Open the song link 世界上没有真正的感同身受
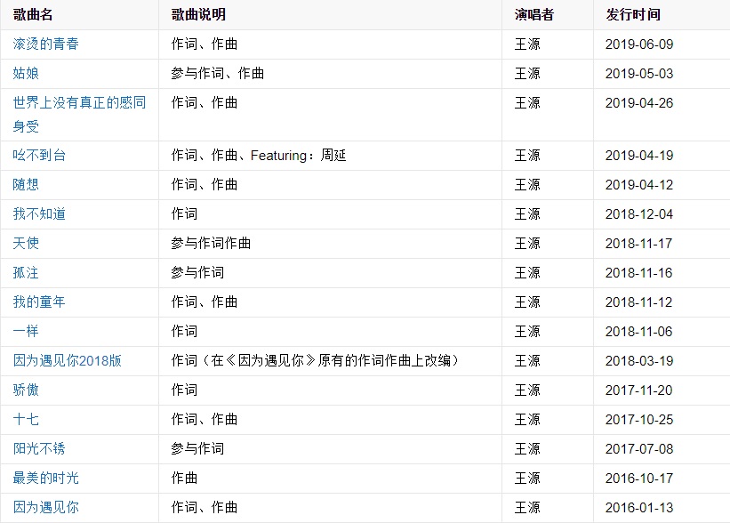The image size is (730, 523). click(79, 114)
